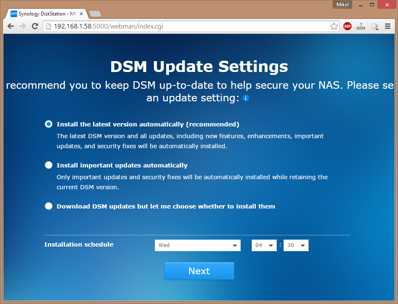Viewport: 398px width, 304px height.
Task: Go back to the previous page
Action: point(10,26)
